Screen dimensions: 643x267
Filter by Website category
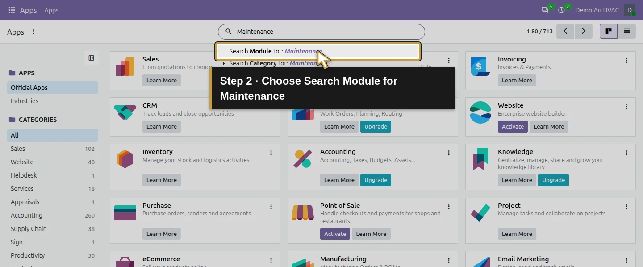click(x=53, y=162)
